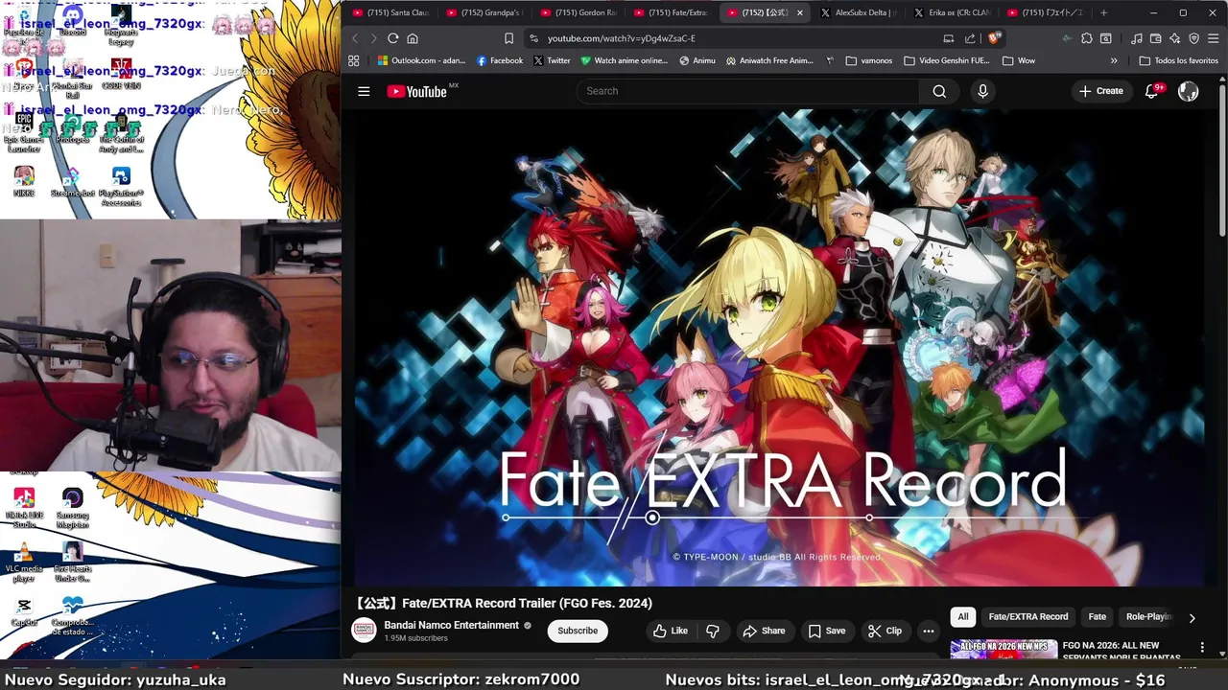Click the Create button on YouTube
The image size is (1228, 690).
click(1100, 91)
